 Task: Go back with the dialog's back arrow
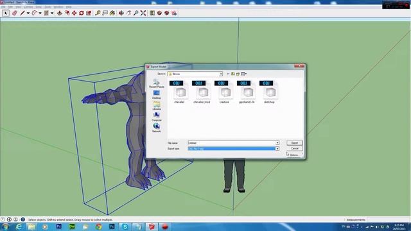pos(228,74)
